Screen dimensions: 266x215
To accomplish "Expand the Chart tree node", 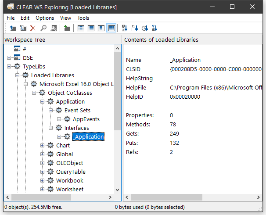I will [x=43, y=146].
